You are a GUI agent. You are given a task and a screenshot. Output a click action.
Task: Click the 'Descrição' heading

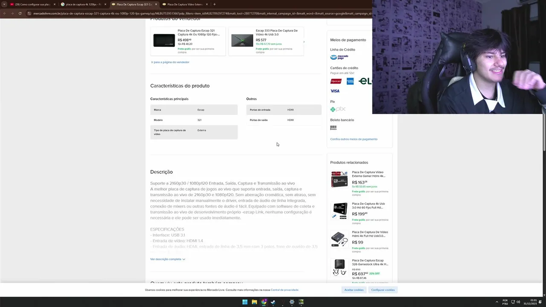click(161, 172)
